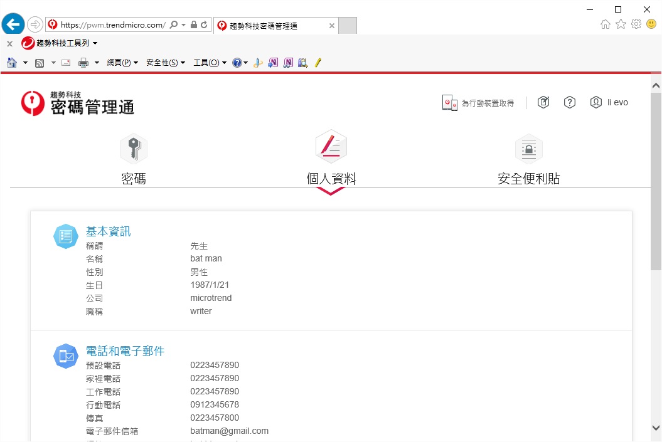Open the 趨勢科技工具列 dropdown
Viewport: 662px width, 442px height.
tap(95, 43)
